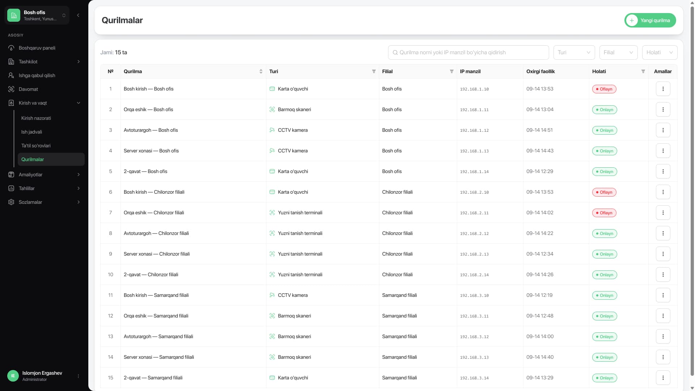
Task: Click the Oflayn badge in row 1
Action: (604, 89)
